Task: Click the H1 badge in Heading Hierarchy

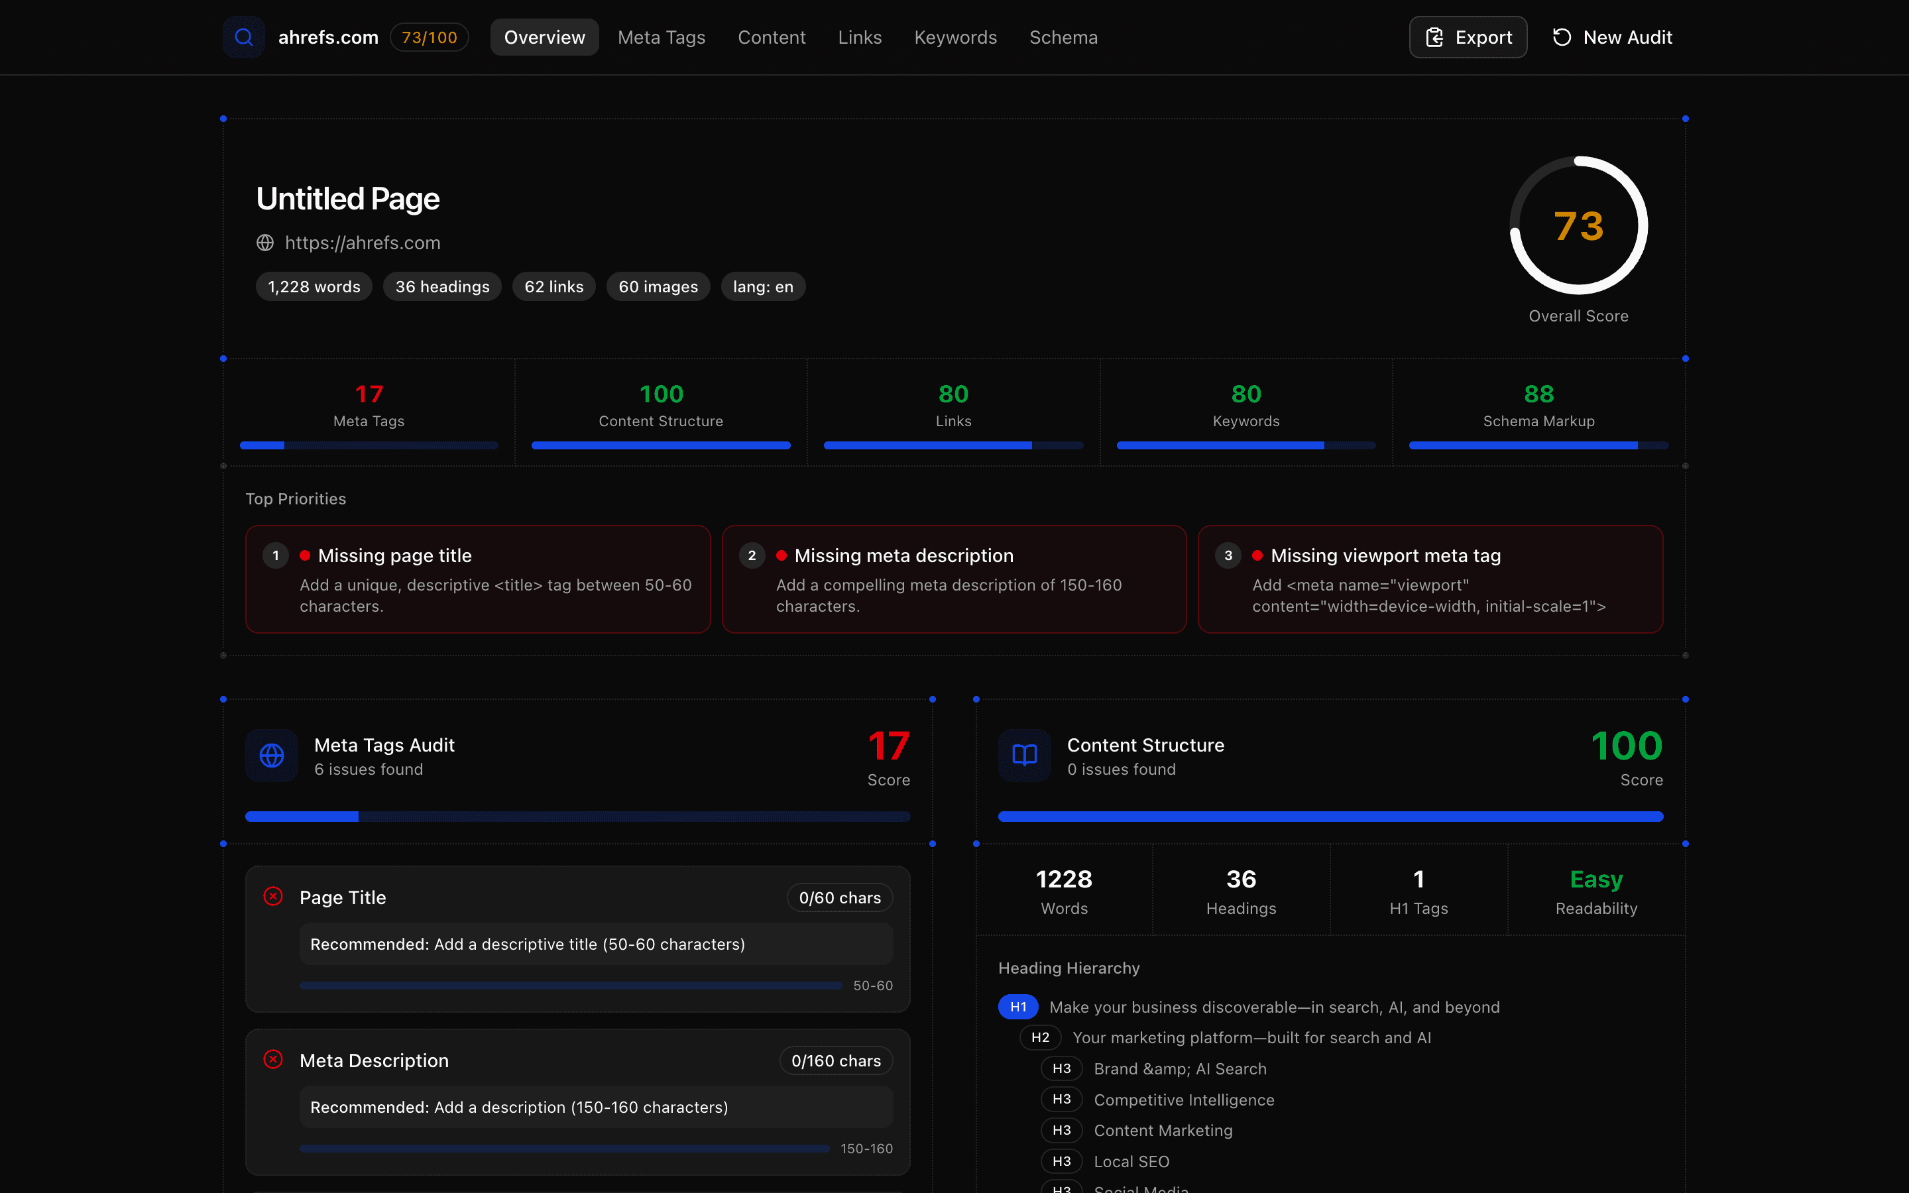Action: 1018,1007
